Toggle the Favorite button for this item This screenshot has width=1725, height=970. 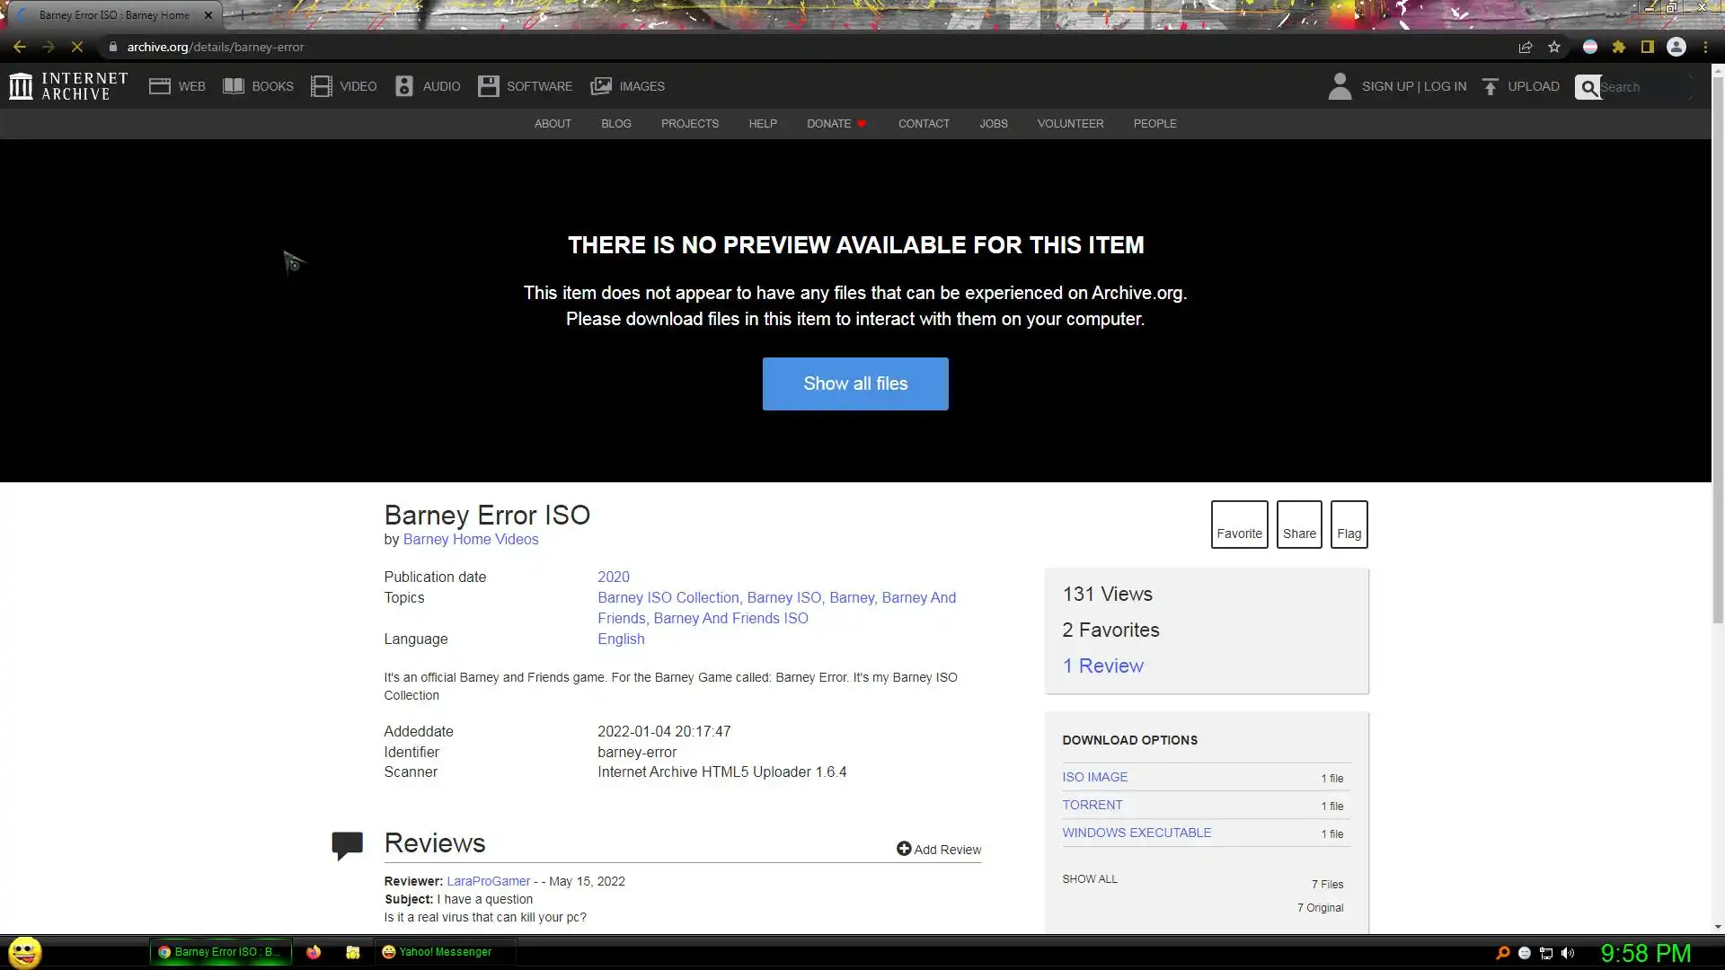[x=1239, y=525]
